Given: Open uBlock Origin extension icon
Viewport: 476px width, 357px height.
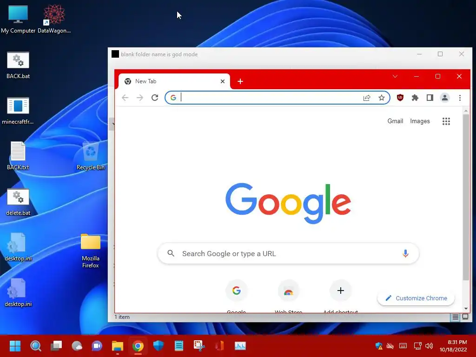Looking at the screenshot, I should click(x=400, y=98).
